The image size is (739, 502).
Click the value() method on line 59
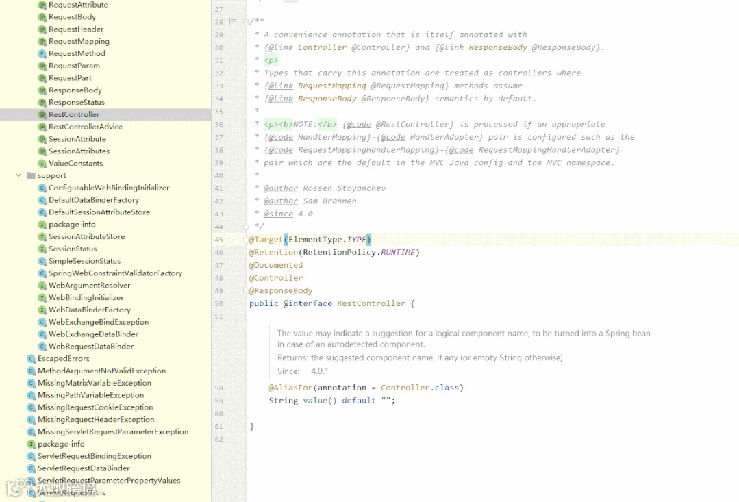320,400
